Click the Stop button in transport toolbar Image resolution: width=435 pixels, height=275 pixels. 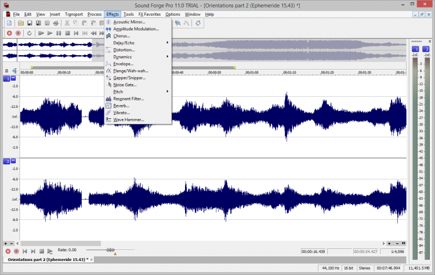click(67, 34)
